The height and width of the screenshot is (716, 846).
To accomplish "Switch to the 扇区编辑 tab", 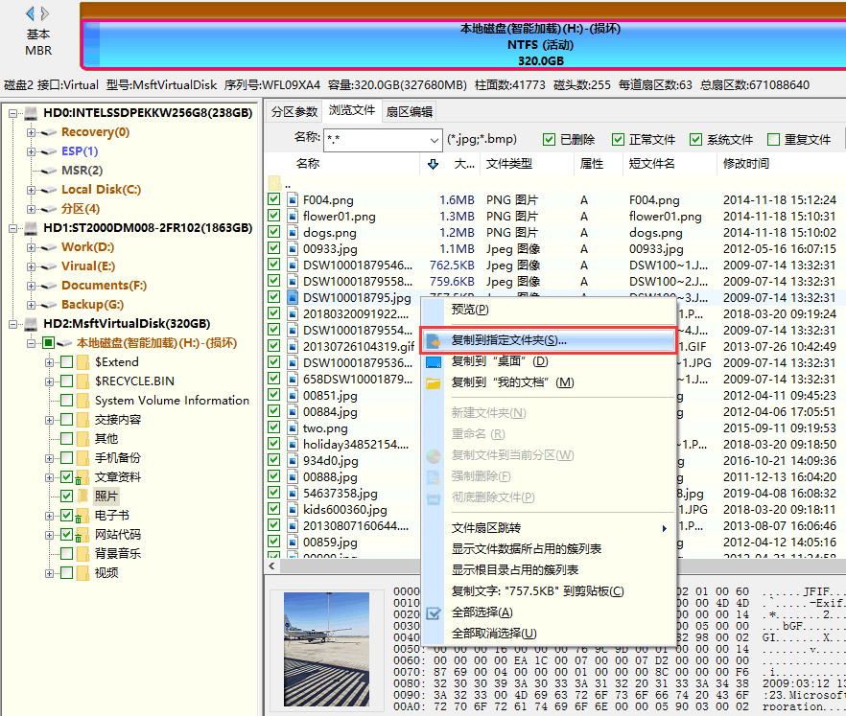I will [410, 111].
